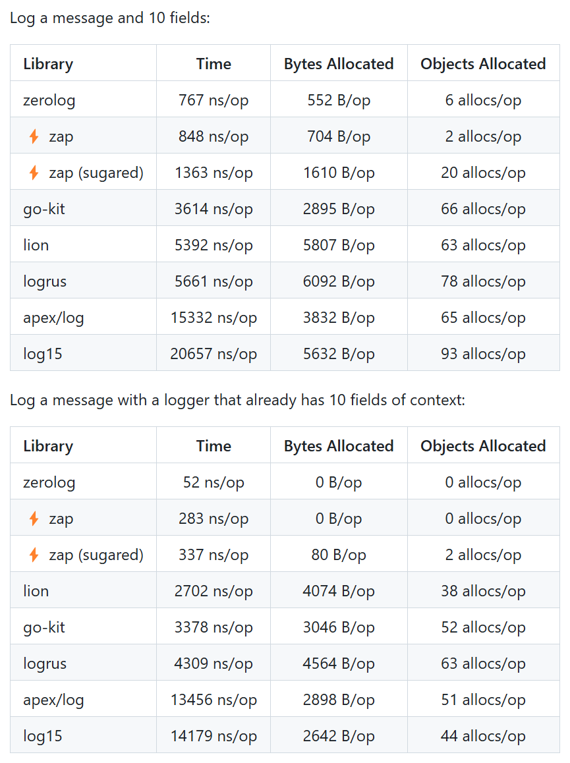Screen dimensions: 570x763
Task: Select the Library header of the first table
Action: [x=48, y=64]
